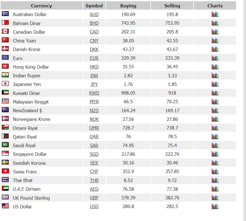Open the GBP symbol link
Viewport: 246px width, 221px height.
tap(94, 198)
